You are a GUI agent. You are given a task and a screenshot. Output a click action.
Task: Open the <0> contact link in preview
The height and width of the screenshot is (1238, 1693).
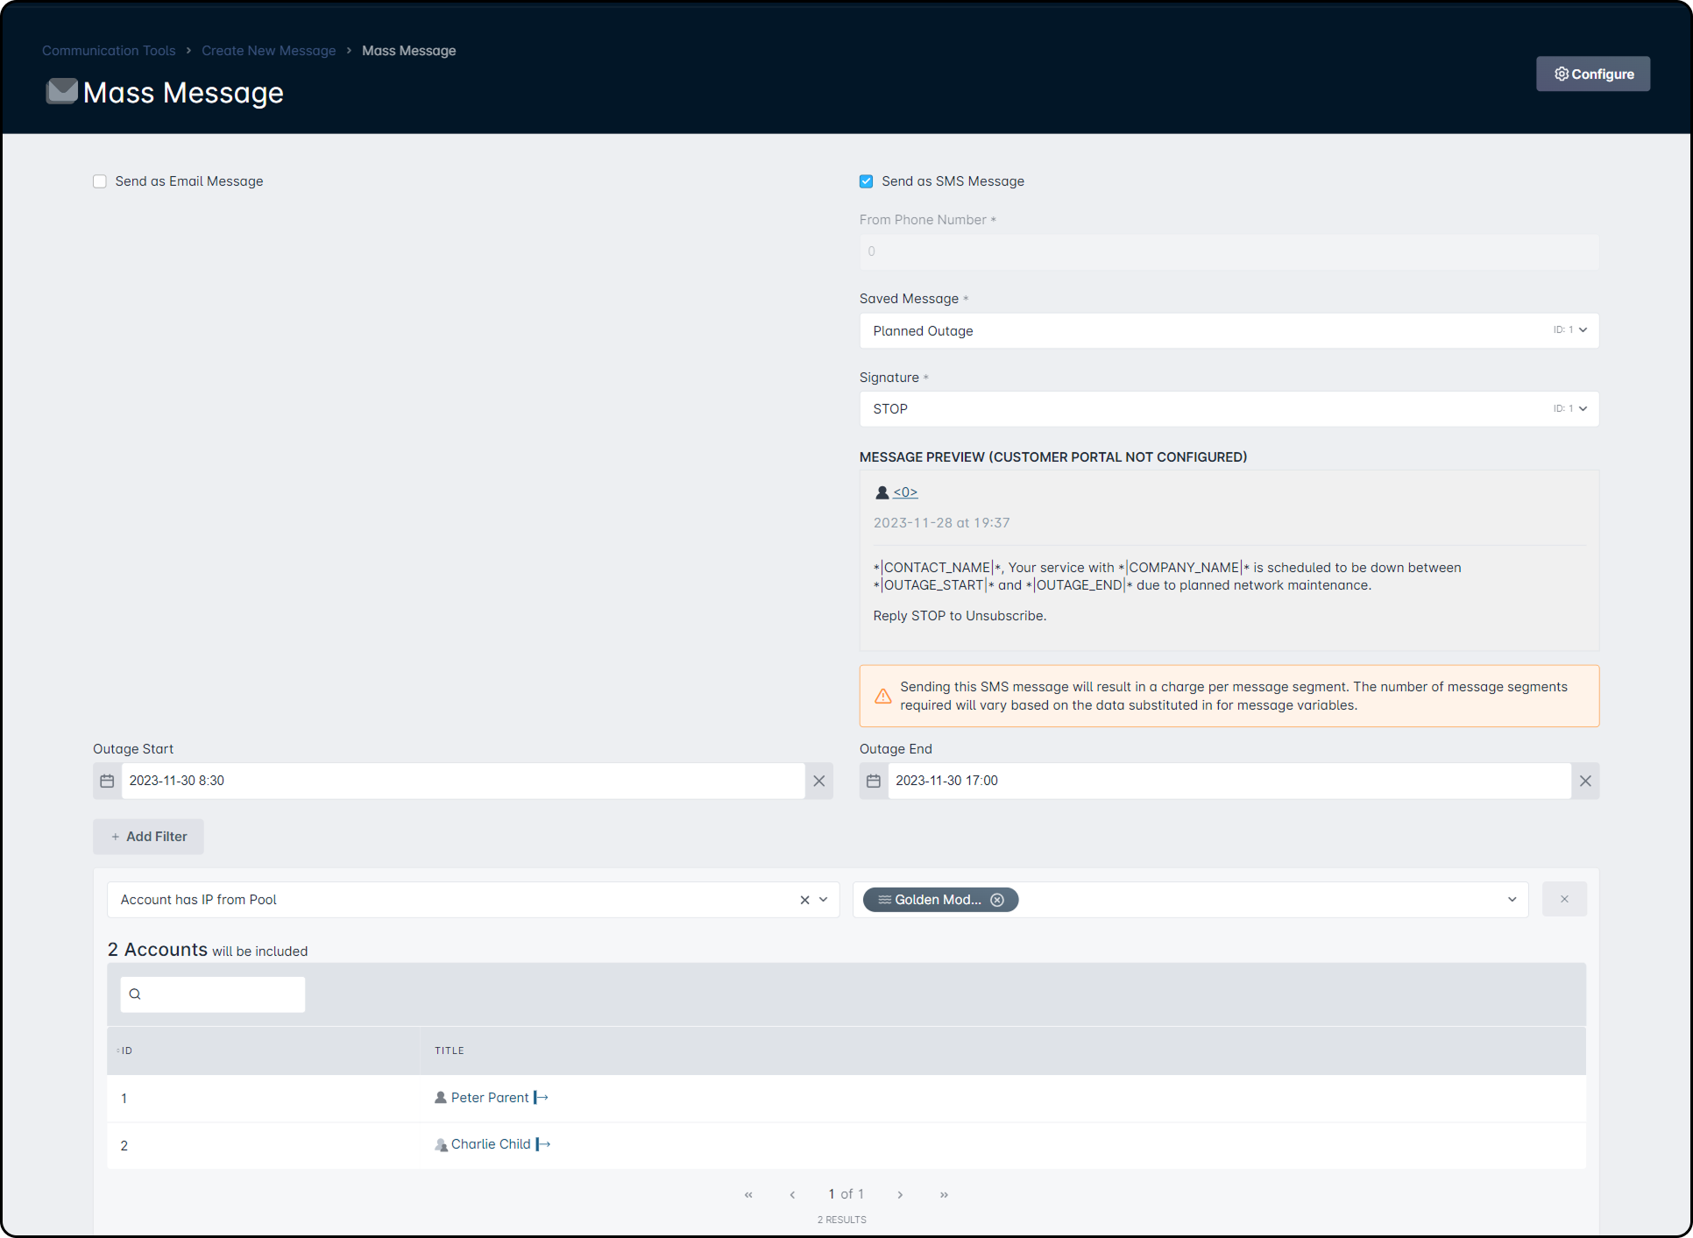[905, 492]
